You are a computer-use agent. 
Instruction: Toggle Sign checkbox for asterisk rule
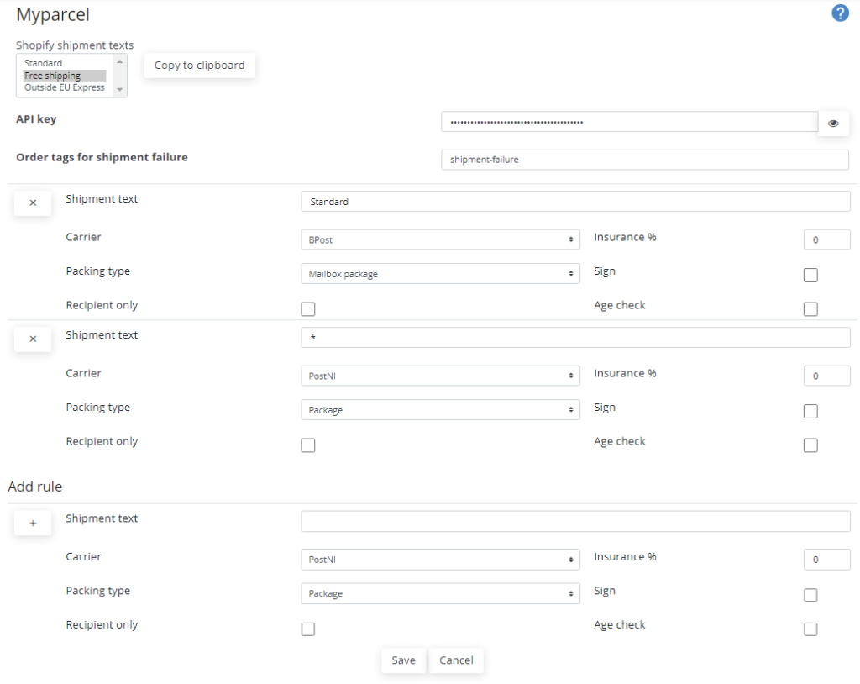coord(810,411)
